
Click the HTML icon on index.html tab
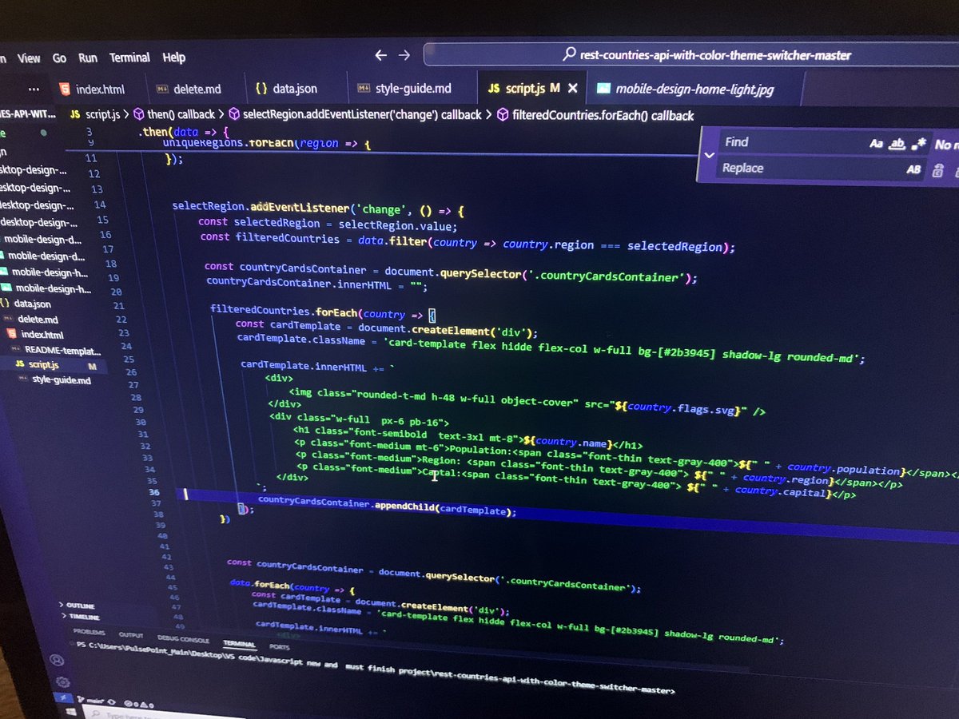[x=65, y=89]
